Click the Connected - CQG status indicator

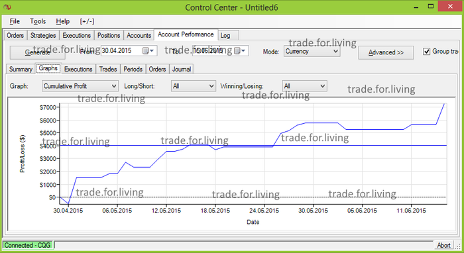tap(28, 245)
